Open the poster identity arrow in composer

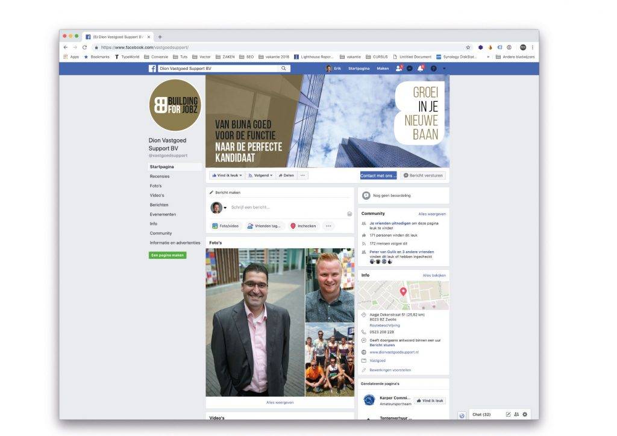pos(225,208)
